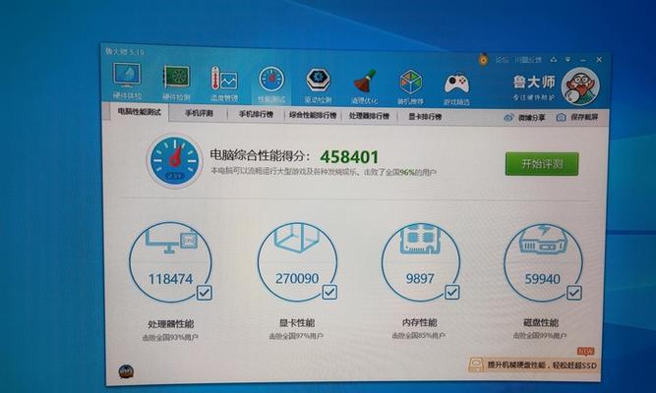This screenshot has width=656, height=393.
Task: Toggle checkbox for 内存性能 test
Action: click(x=451, y=292)
